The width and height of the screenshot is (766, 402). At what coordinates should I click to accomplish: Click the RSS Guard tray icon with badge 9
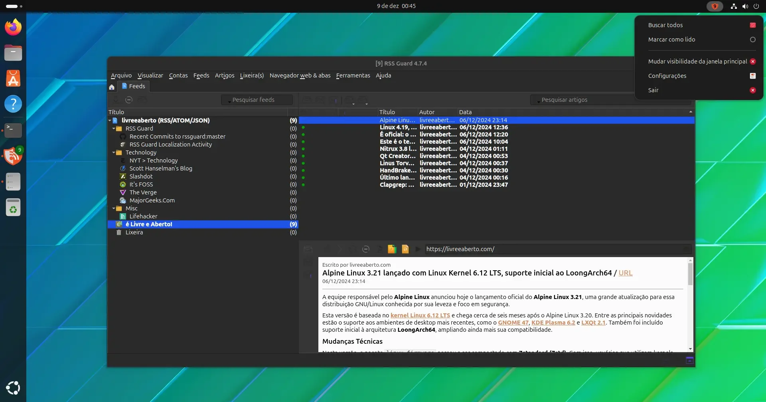[x=715, y=6]
